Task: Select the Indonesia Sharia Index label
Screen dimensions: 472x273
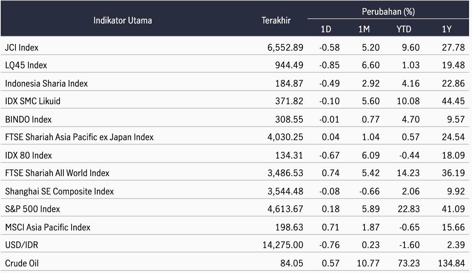Action: [46, 83]
